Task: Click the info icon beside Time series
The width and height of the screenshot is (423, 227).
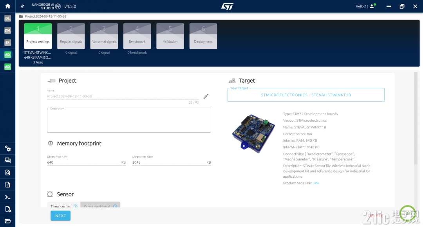Action: point(76,206)
